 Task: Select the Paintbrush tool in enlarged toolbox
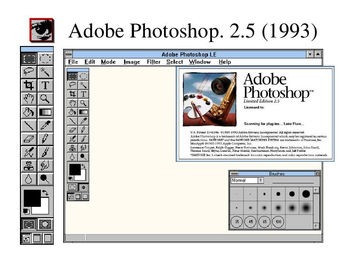(x=45, y=152)
